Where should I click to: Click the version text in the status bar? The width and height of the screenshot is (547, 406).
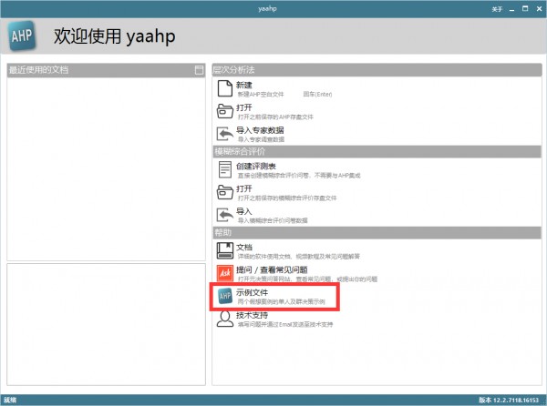(509, 400)
